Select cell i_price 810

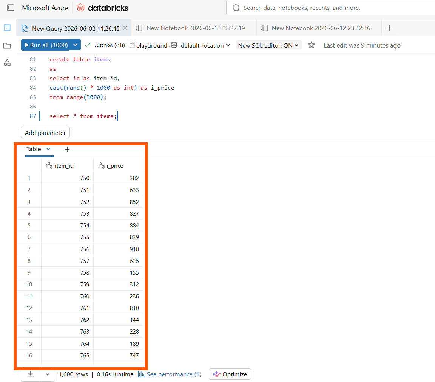pos(118,308)
